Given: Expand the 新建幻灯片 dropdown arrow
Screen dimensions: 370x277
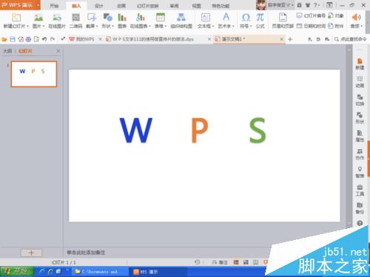Looking at the screenshot, I should pyautogui.click(x=27, y=26).
